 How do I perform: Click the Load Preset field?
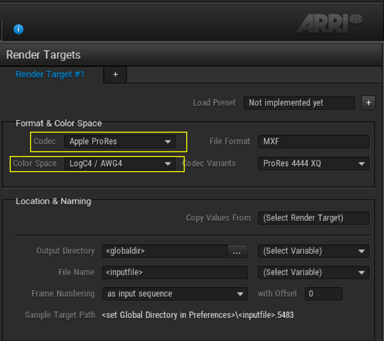pos(299,103)
